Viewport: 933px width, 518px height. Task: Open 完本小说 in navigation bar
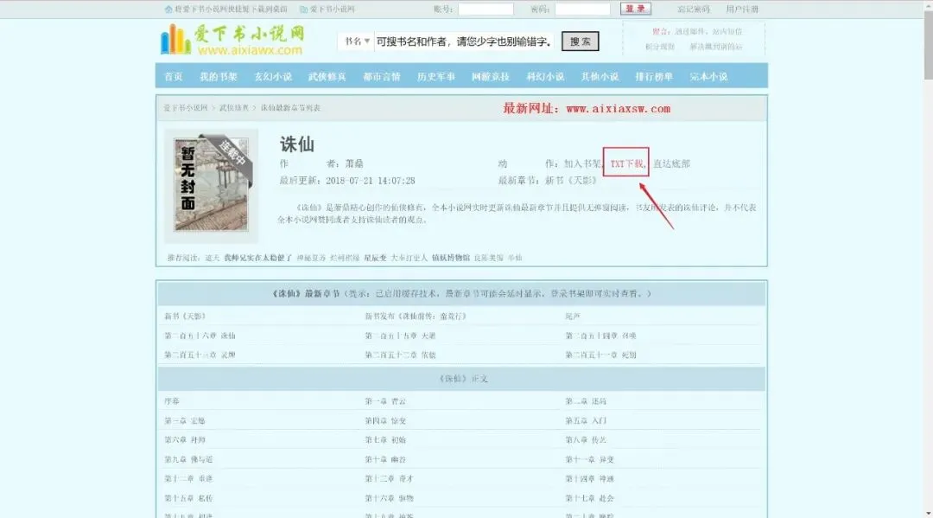pos(708,77)
